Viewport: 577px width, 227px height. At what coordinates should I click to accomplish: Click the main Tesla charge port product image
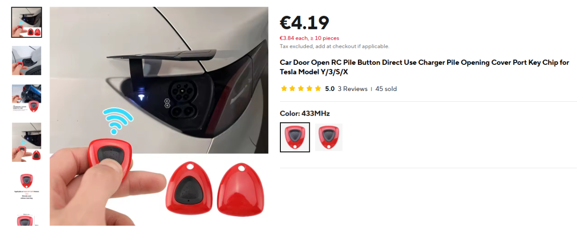pos(159,116)
